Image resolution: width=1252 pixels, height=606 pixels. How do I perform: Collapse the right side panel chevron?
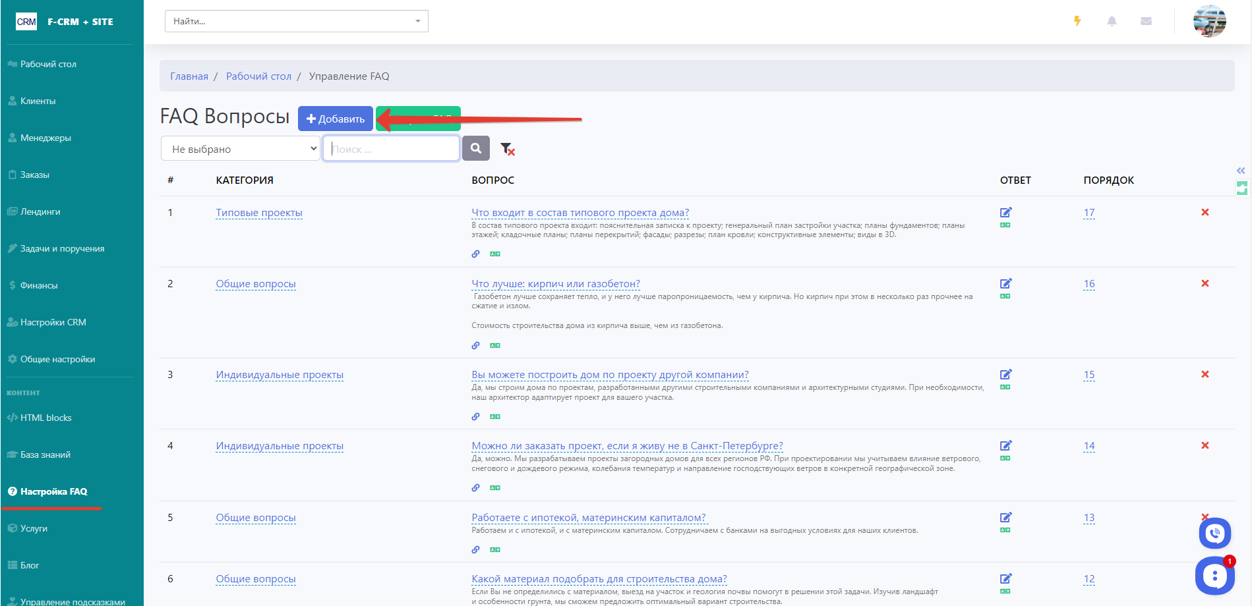1241,171
